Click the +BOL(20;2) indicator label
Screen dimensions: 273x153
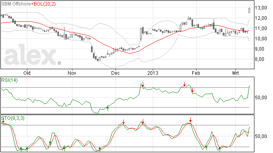click(x=44, y=4)
